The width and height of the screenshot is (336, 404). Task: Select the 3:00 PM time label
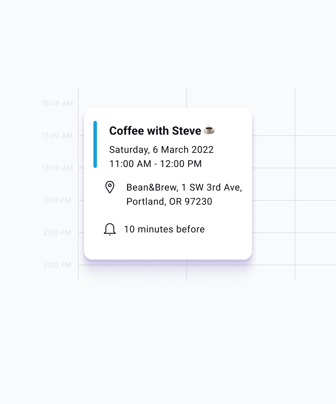(x=57, y=265)
